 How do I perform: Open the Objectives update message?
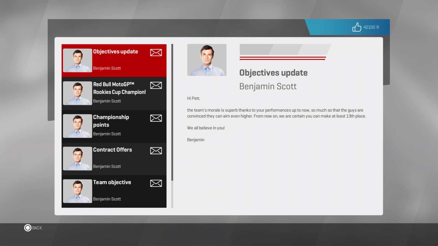click(115, 52)
